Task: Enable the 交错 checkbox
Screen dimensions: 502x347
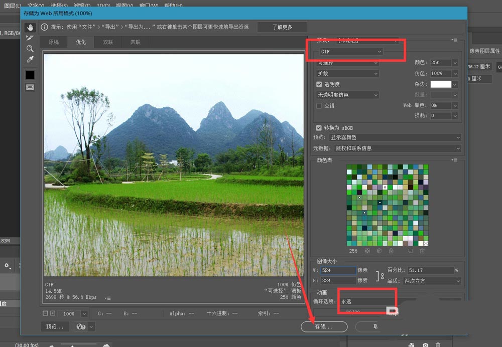Action: pyautogui.click(x=319, y=105)
